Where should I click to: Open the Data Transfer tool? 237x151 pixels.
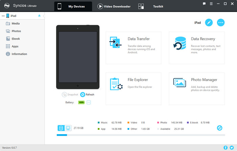pos(133,48)
